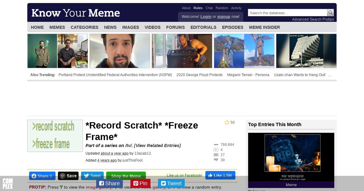Viewport: 364px width, 191px height.
Task: Tweet this entry via small Tweet button
Action: pyautogui.click(x=92, y=176)
